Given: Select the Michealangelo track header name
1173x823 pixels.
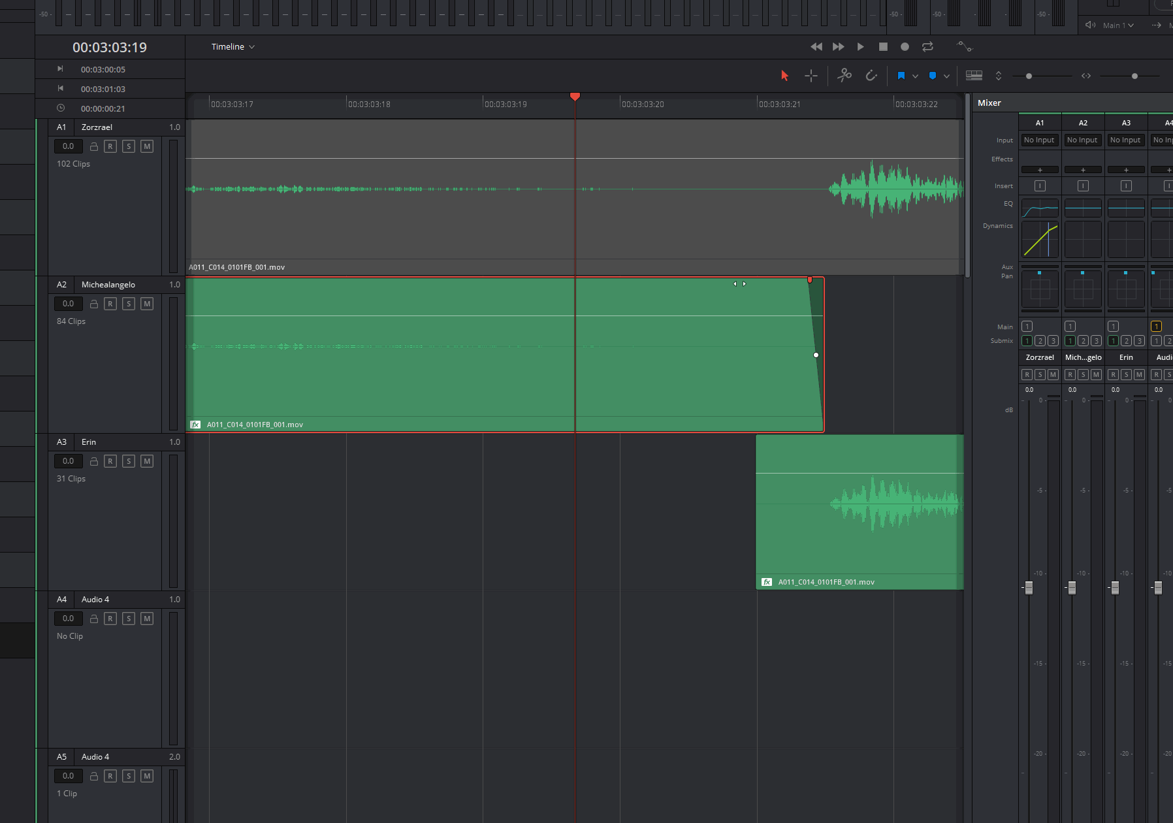Looking at the screenshot, I should click(108, 285).
